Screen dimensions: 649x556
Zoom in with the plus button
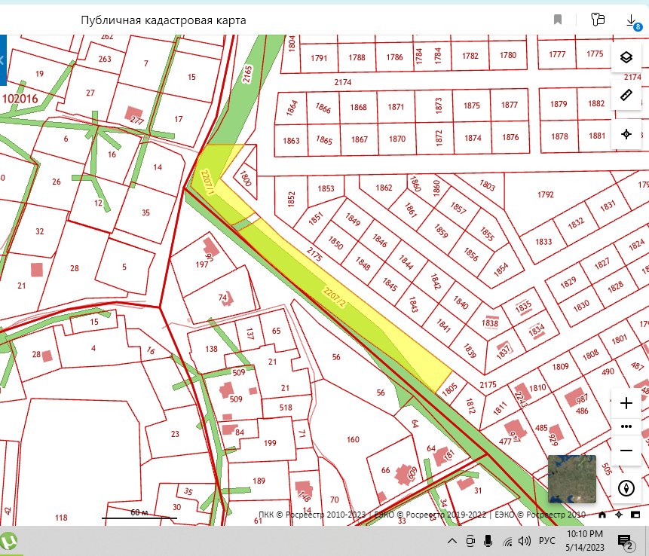(626, 403)
